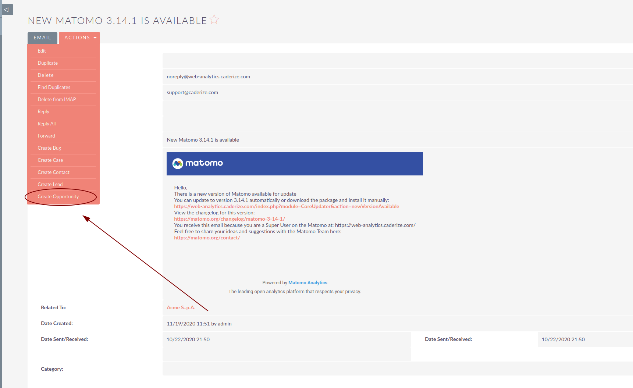The width and height of the screenshot is (633, 388).
Task: Click the Date Created label
Action: (x=57, y=324)
